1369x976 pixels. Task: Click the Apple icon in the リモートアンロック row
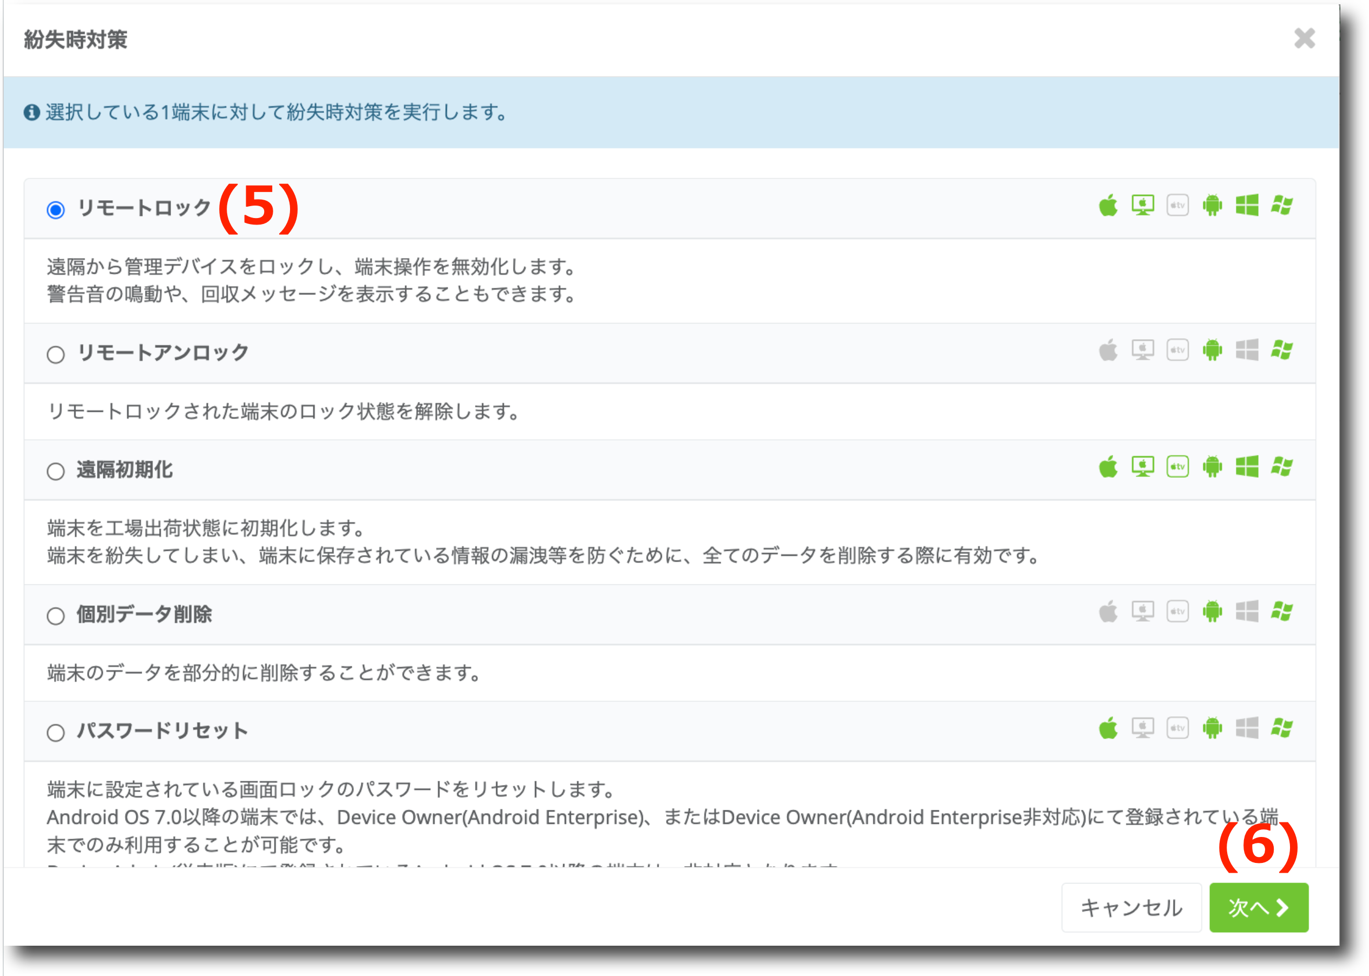coord(1108,351)
